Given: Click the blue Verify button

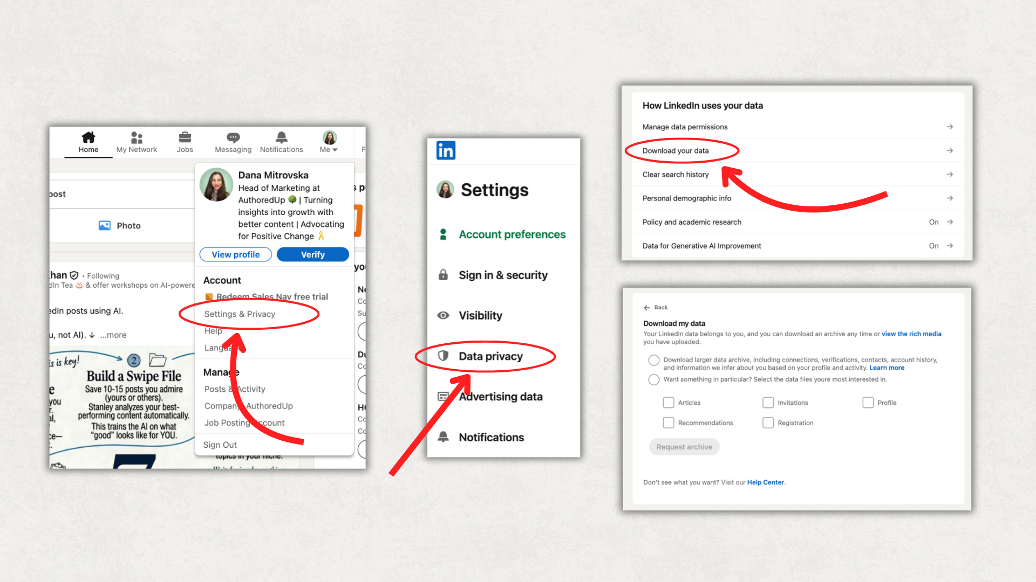Looking at the screenshot, I should (x=313, y=254).
